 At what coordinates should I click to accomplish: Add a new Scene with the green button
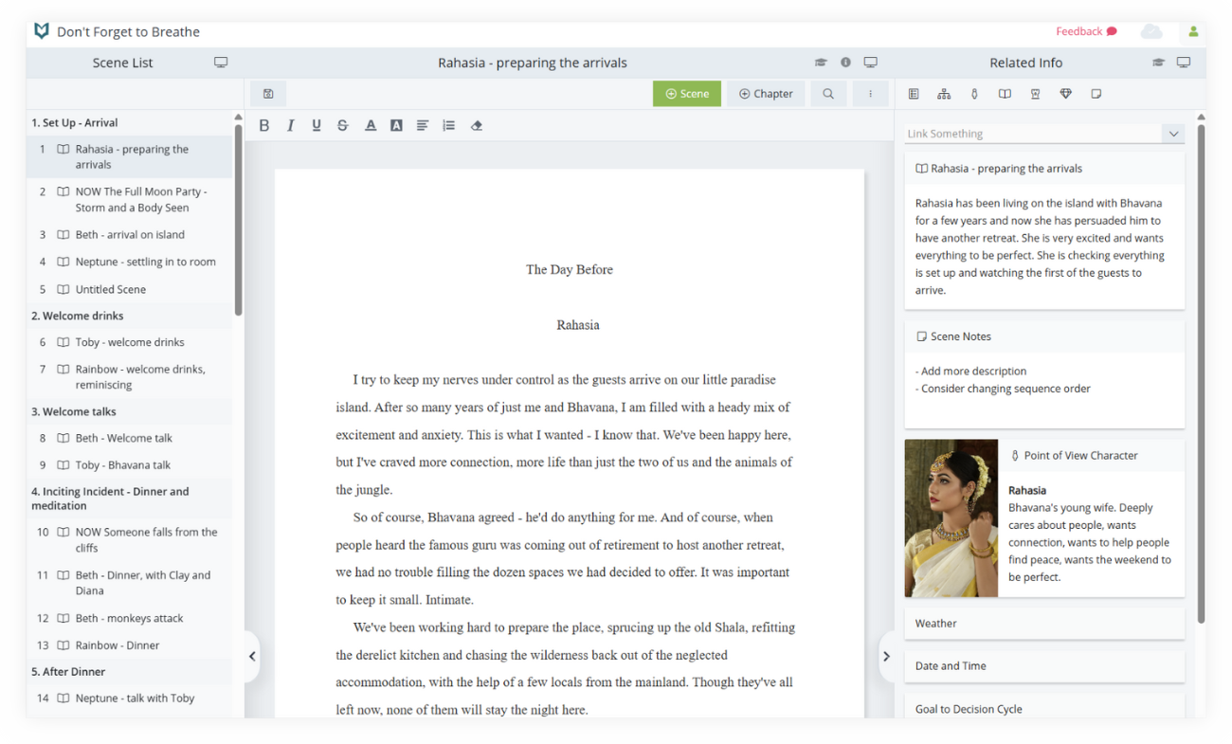point(687,94)
